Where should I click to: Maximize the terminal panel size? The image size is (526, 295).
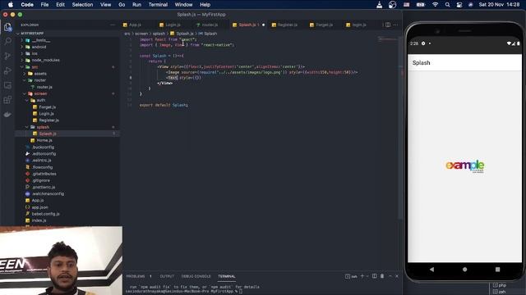point(390,276)
